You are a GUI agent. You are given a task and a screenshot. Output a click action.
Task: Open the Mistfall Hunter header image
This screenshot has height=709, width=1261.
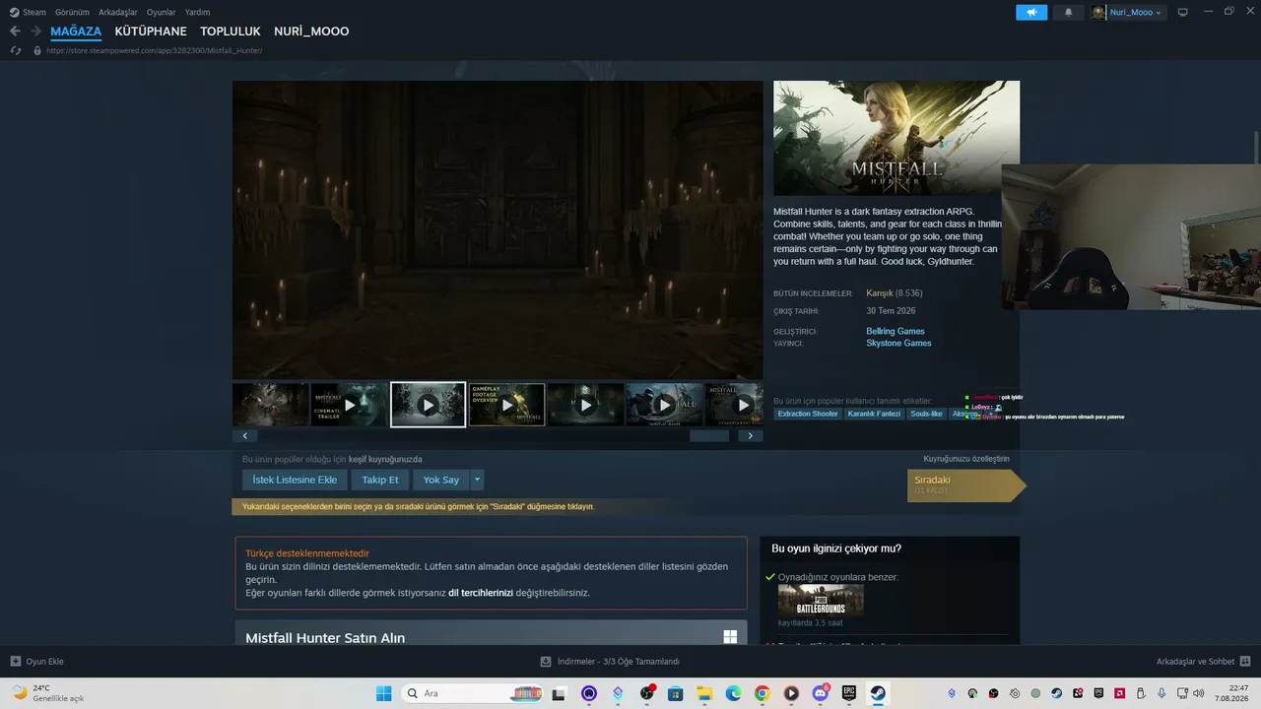(896, 138)
